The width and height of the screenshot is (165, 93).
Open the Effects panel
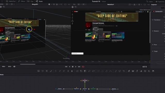[x=22, y=1]
